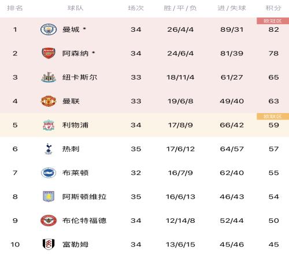
Task: Click the Tottenham cockerel crest
Action: click(x=48, y=149)
